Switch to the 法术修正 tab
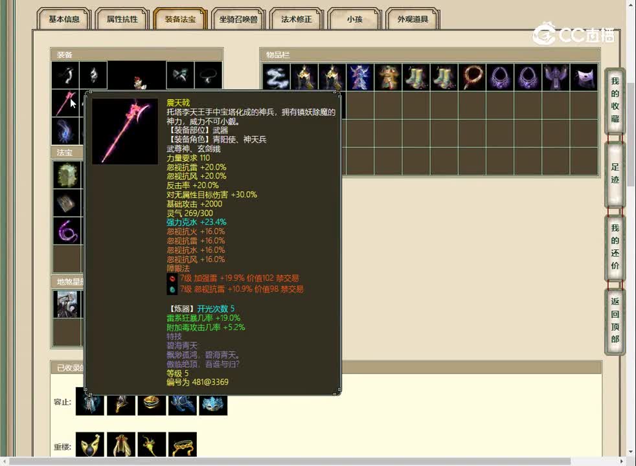 click(297, 19)
